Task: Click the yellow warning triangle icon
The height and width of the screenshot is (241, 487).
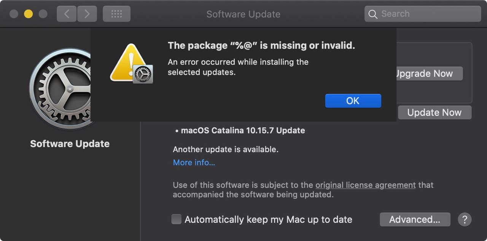Action: pyautogui.click(x=128, y=63)
